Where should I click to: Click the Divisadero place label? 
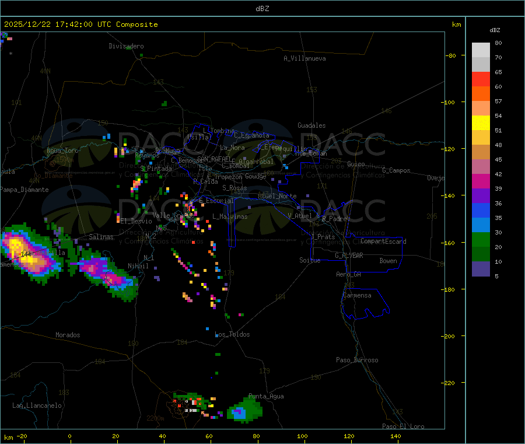(x=126, y=46)
